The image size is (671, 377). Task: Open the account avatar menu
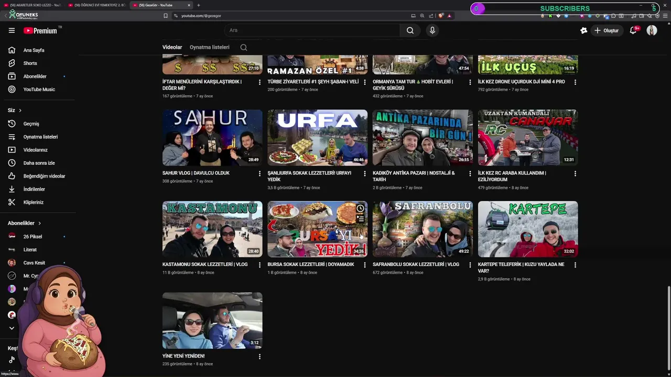click(652, 30)
